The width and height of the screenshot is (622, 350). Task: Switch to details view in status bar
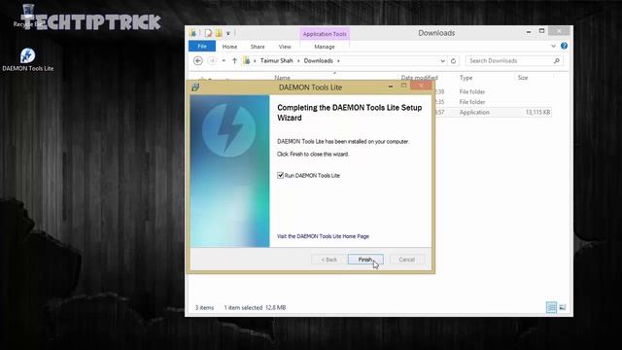tap(551, 307)
